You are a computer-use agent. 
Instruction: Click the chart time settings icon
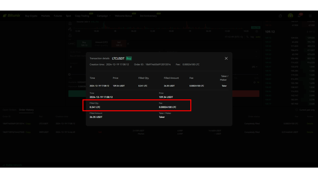point(256,31)
